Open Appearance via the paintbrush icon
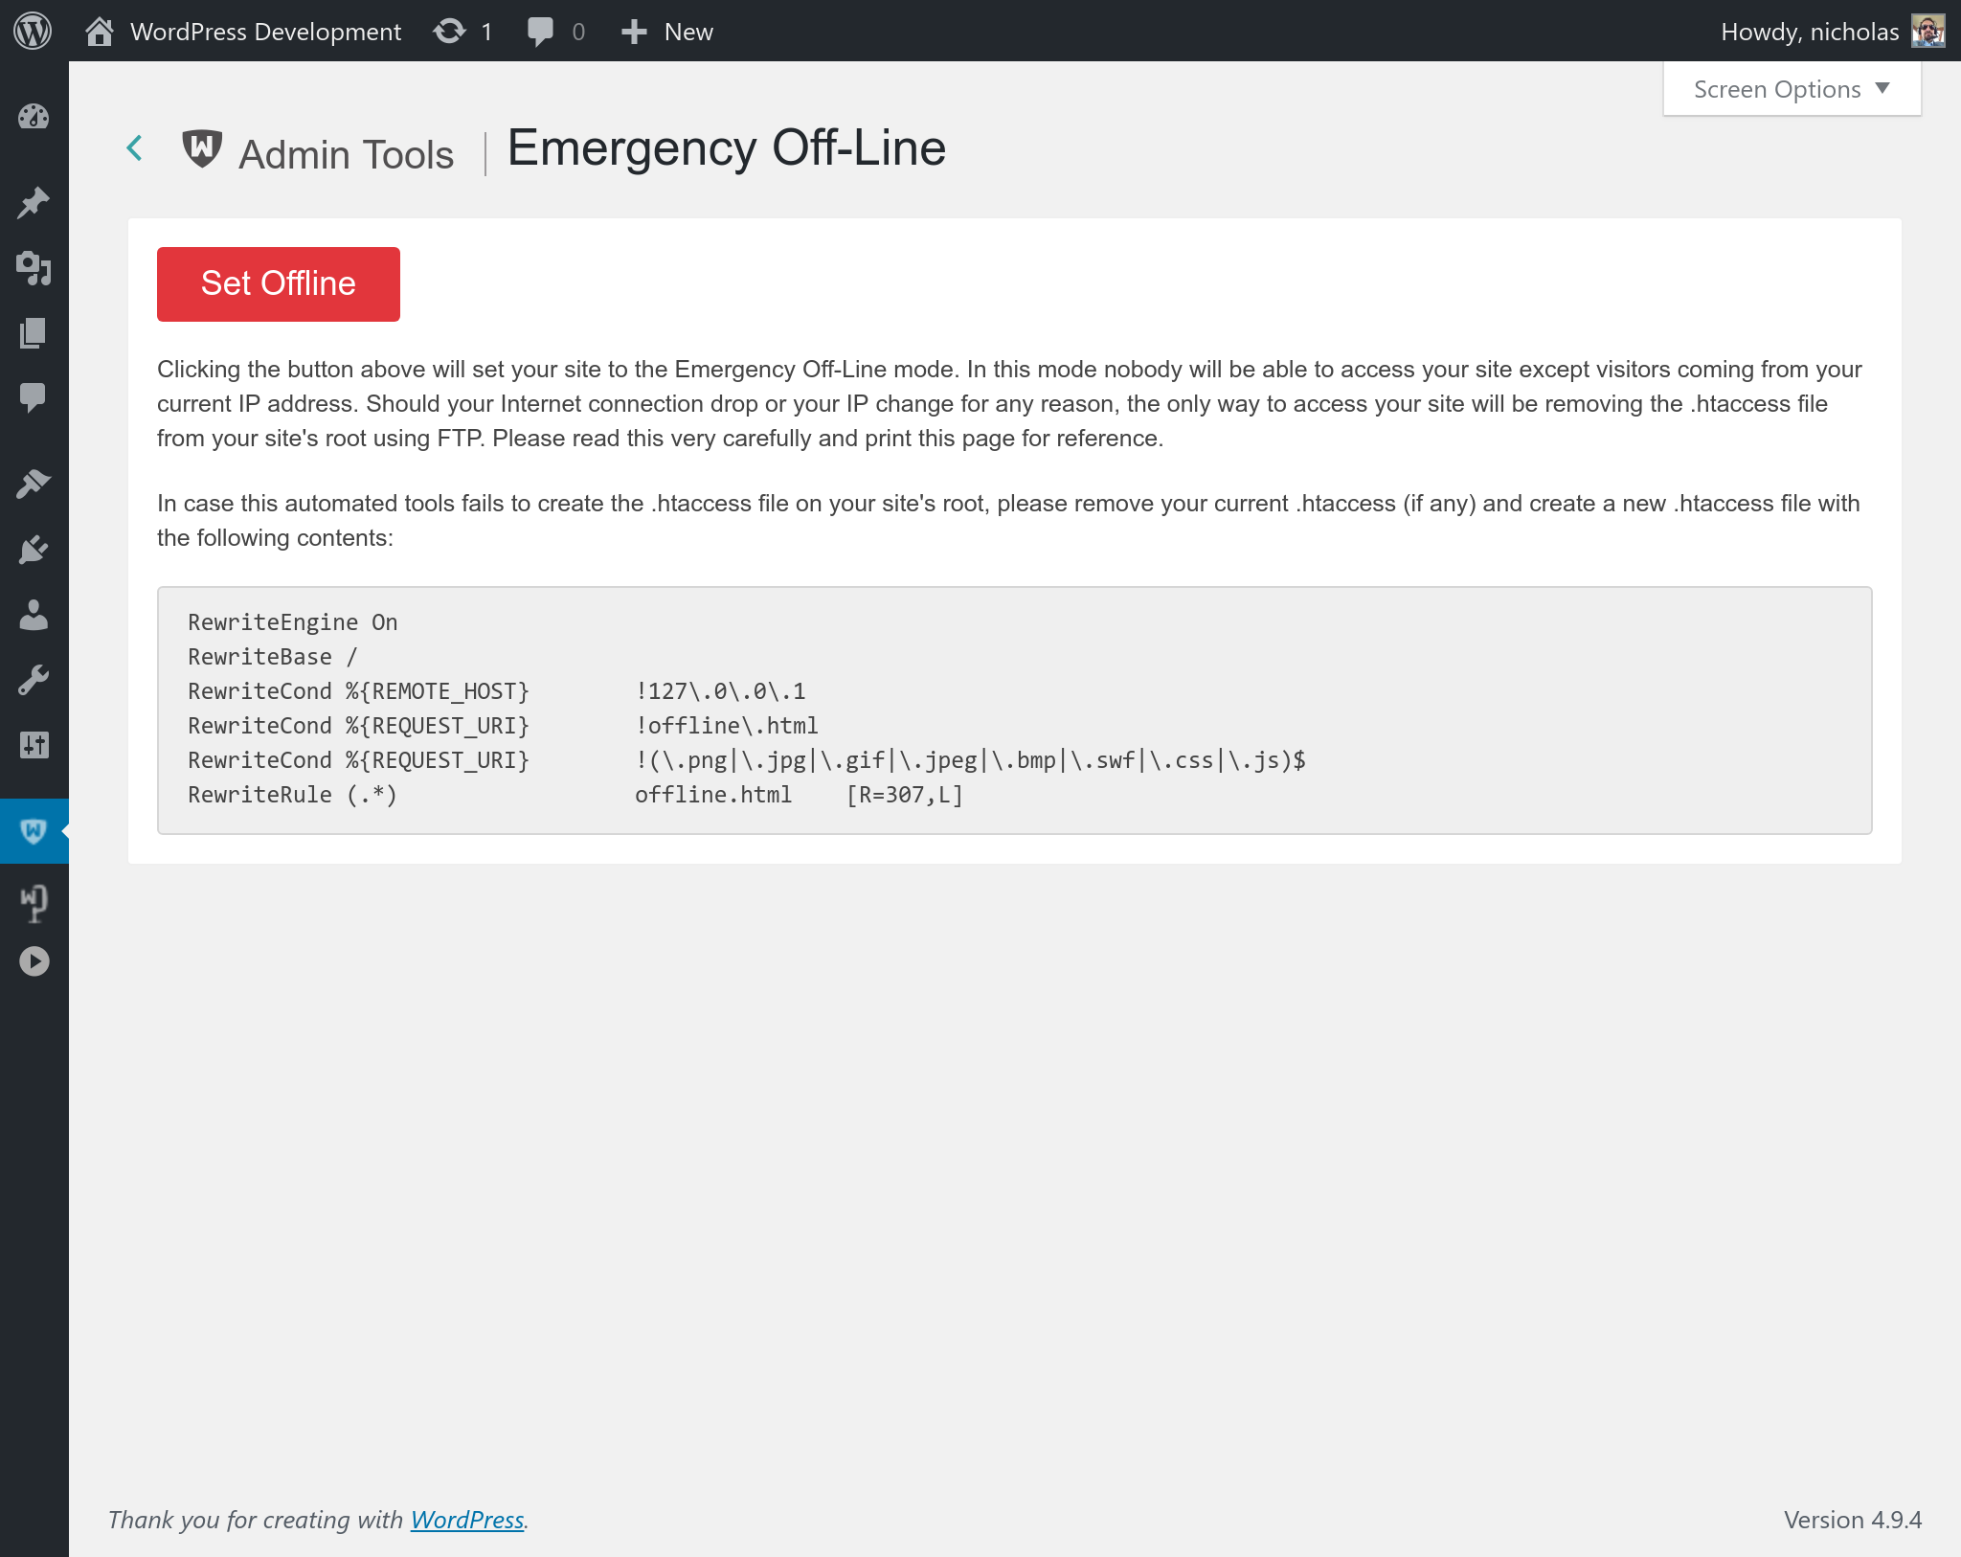The width and height of the screenshot is (1961, 1557). [x=34, y=484]
